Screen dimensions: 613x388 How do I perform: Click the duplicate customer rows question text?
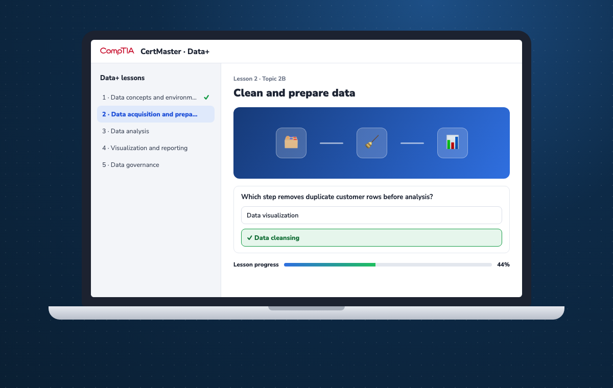click(x=337, y=197)
